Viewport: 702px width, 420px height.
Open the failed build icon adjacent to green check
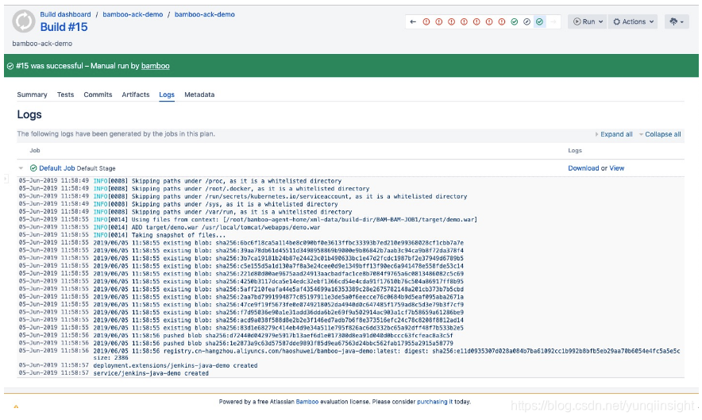[x=502, y=21]
